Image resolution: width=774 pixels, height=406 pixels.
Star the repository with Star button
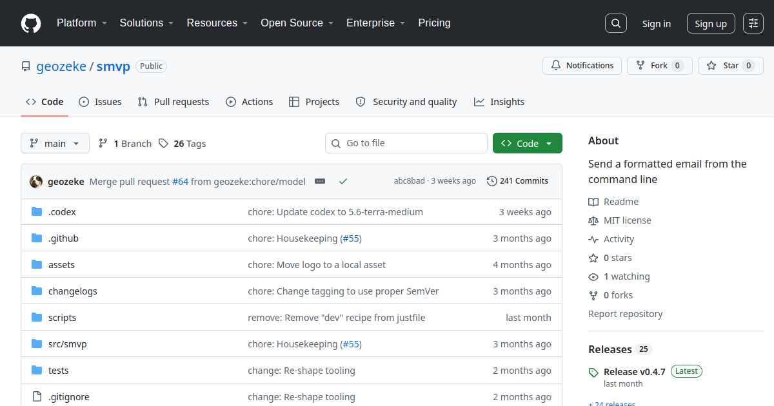pos(730,66)
